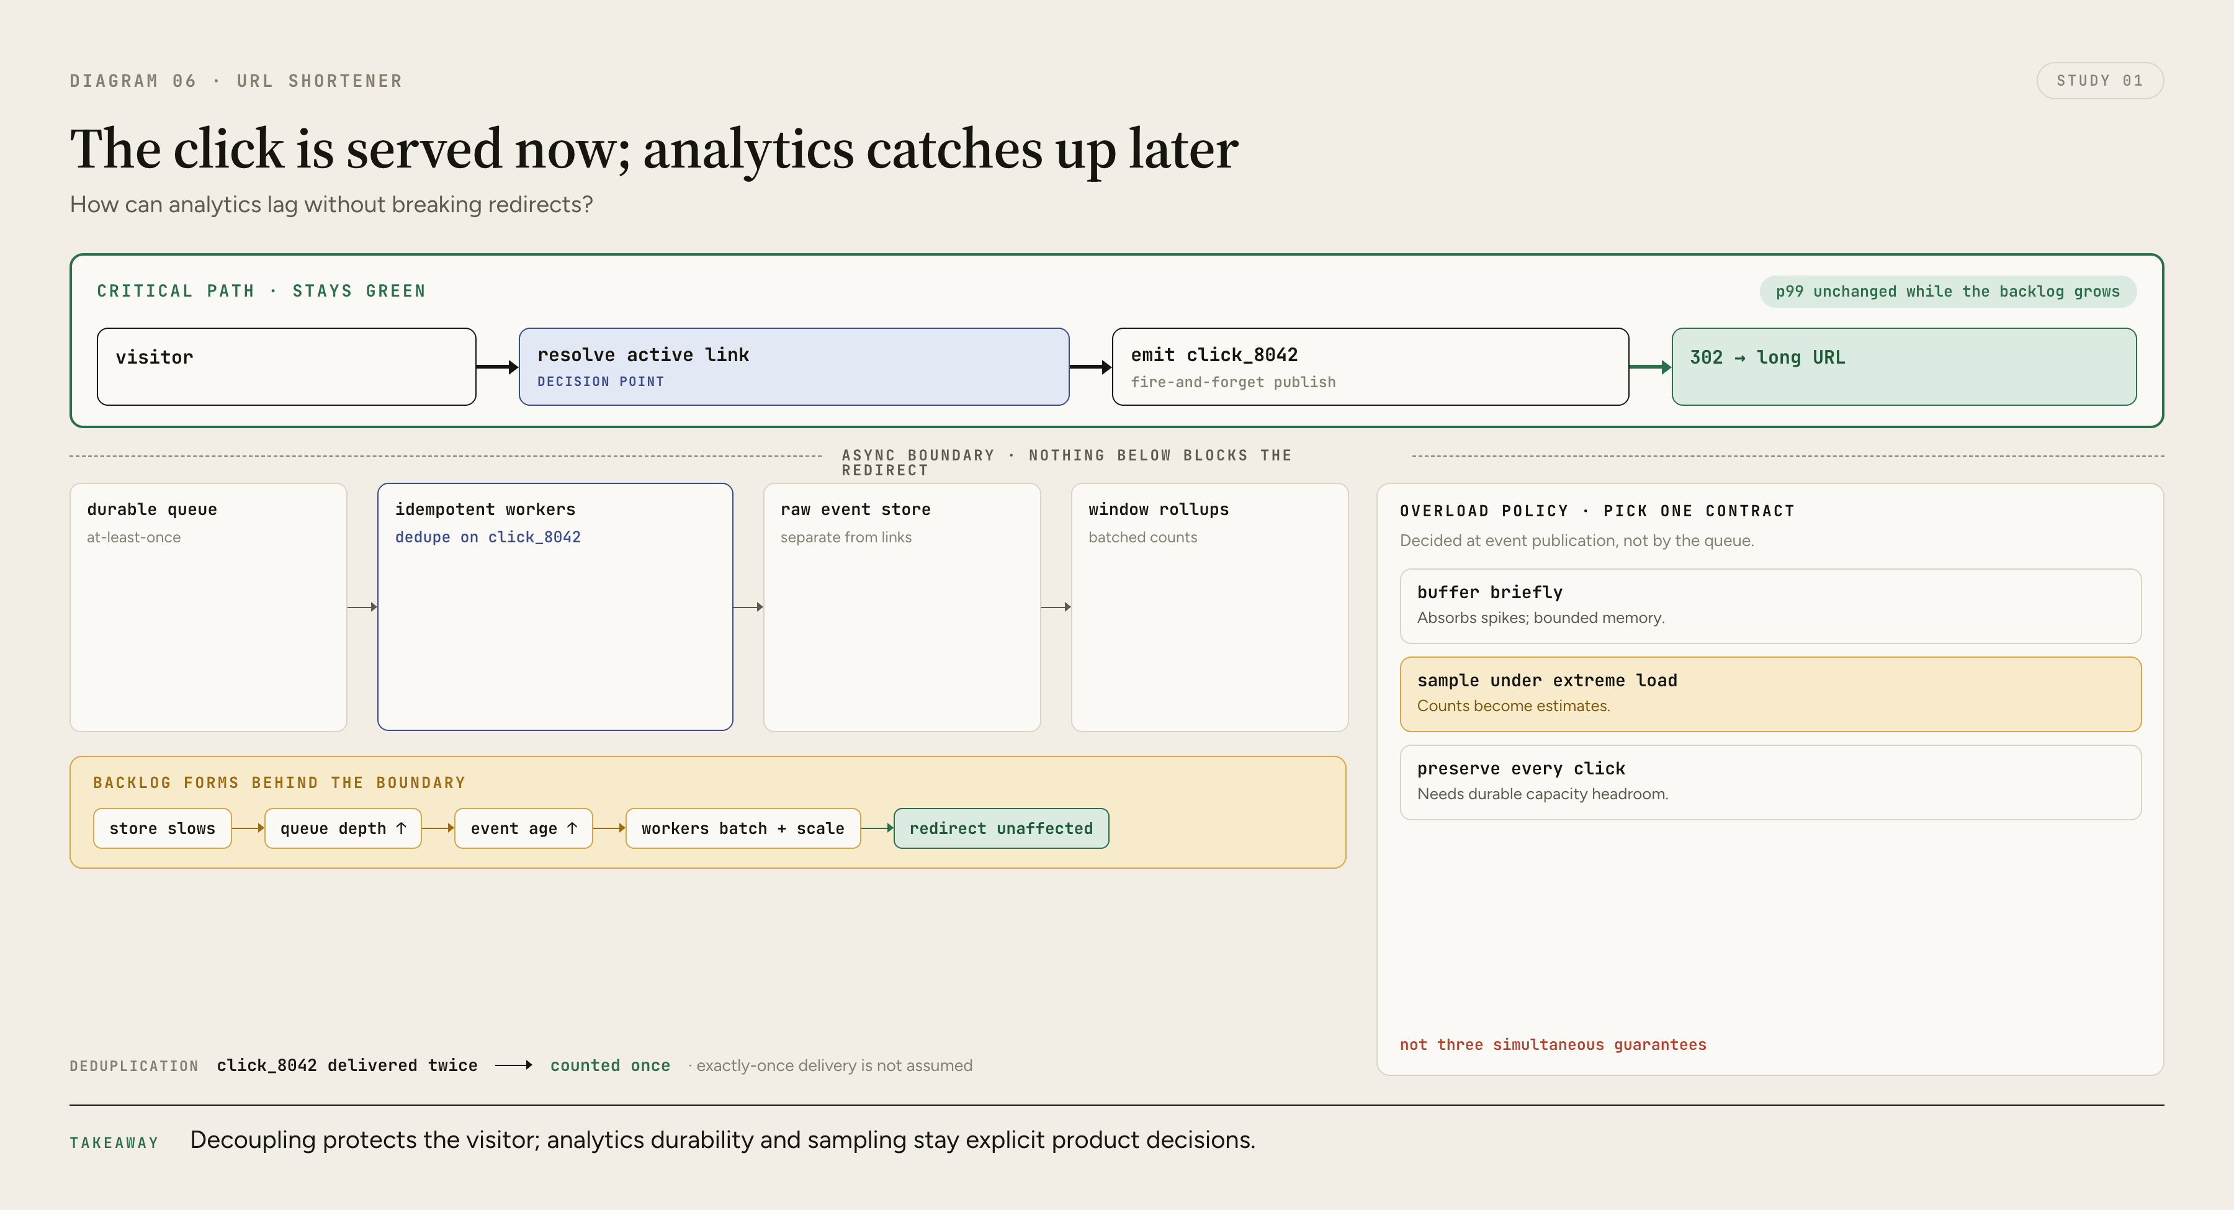Click the 'batched counts' text
The image size is (2234, 1210).
click(x=1142, y=537)
